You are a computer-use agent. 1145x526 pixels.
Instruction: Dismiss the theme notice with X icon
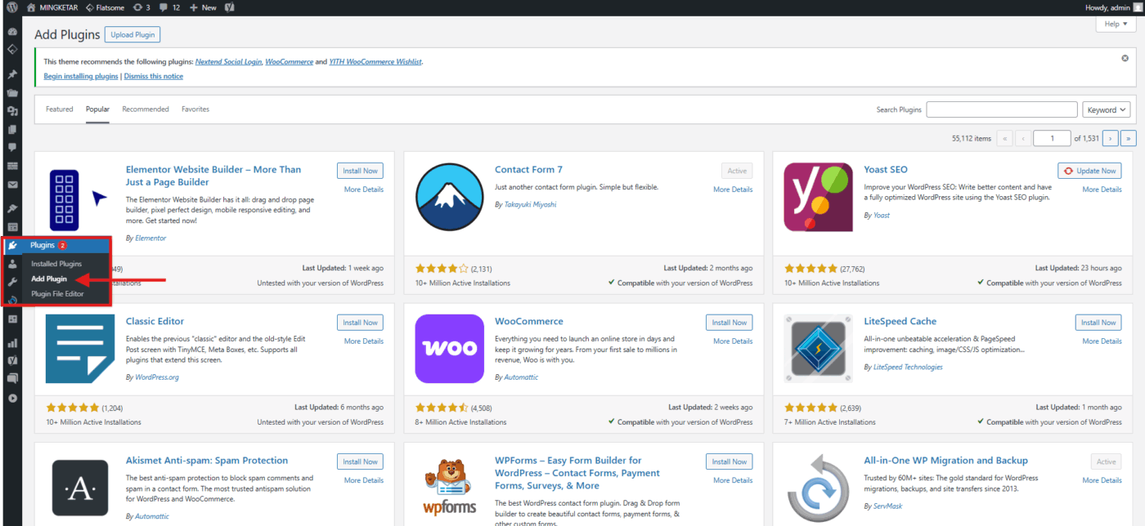coord(1125,59)
